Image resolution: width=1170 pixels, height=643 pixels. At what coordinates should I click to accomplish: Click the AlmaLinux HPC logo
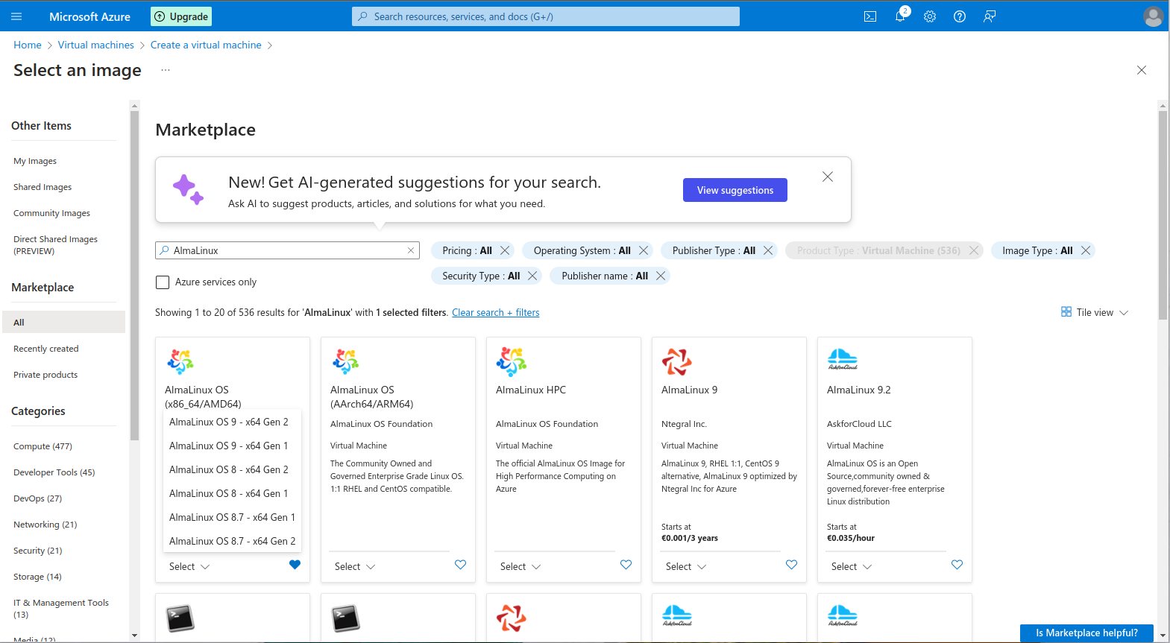(x=512, y=361)
